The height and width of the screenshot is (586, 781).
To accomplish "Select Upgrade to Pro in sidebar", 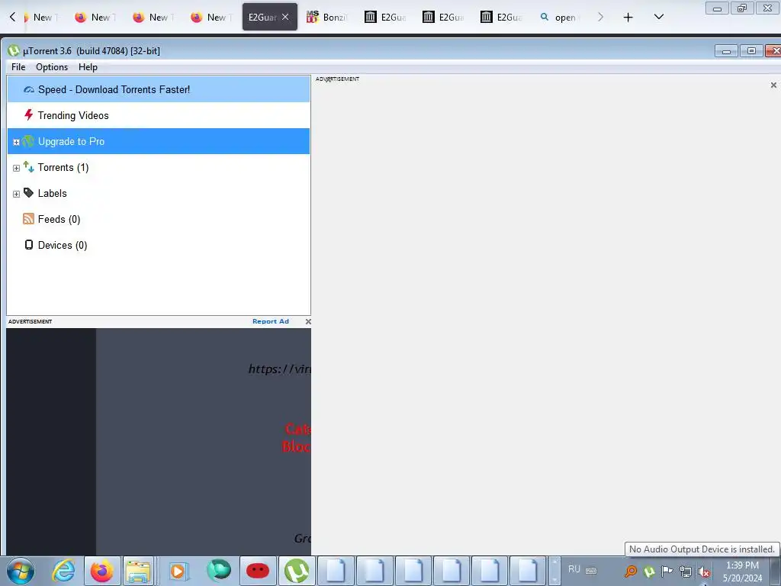I will point(159,141).
